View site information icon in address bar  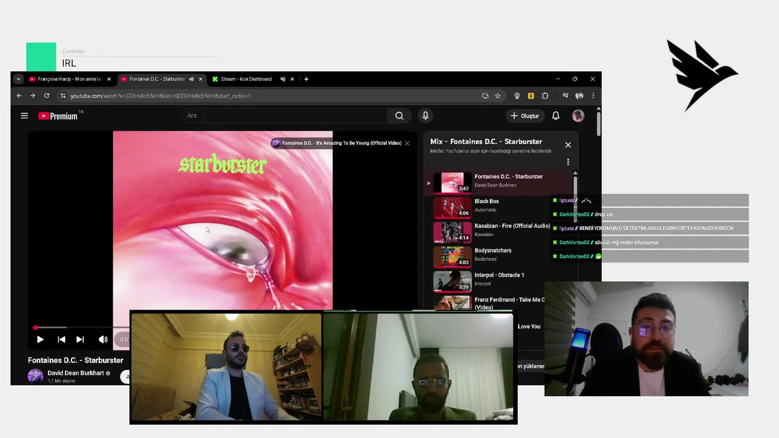click(x=63, y=96)
